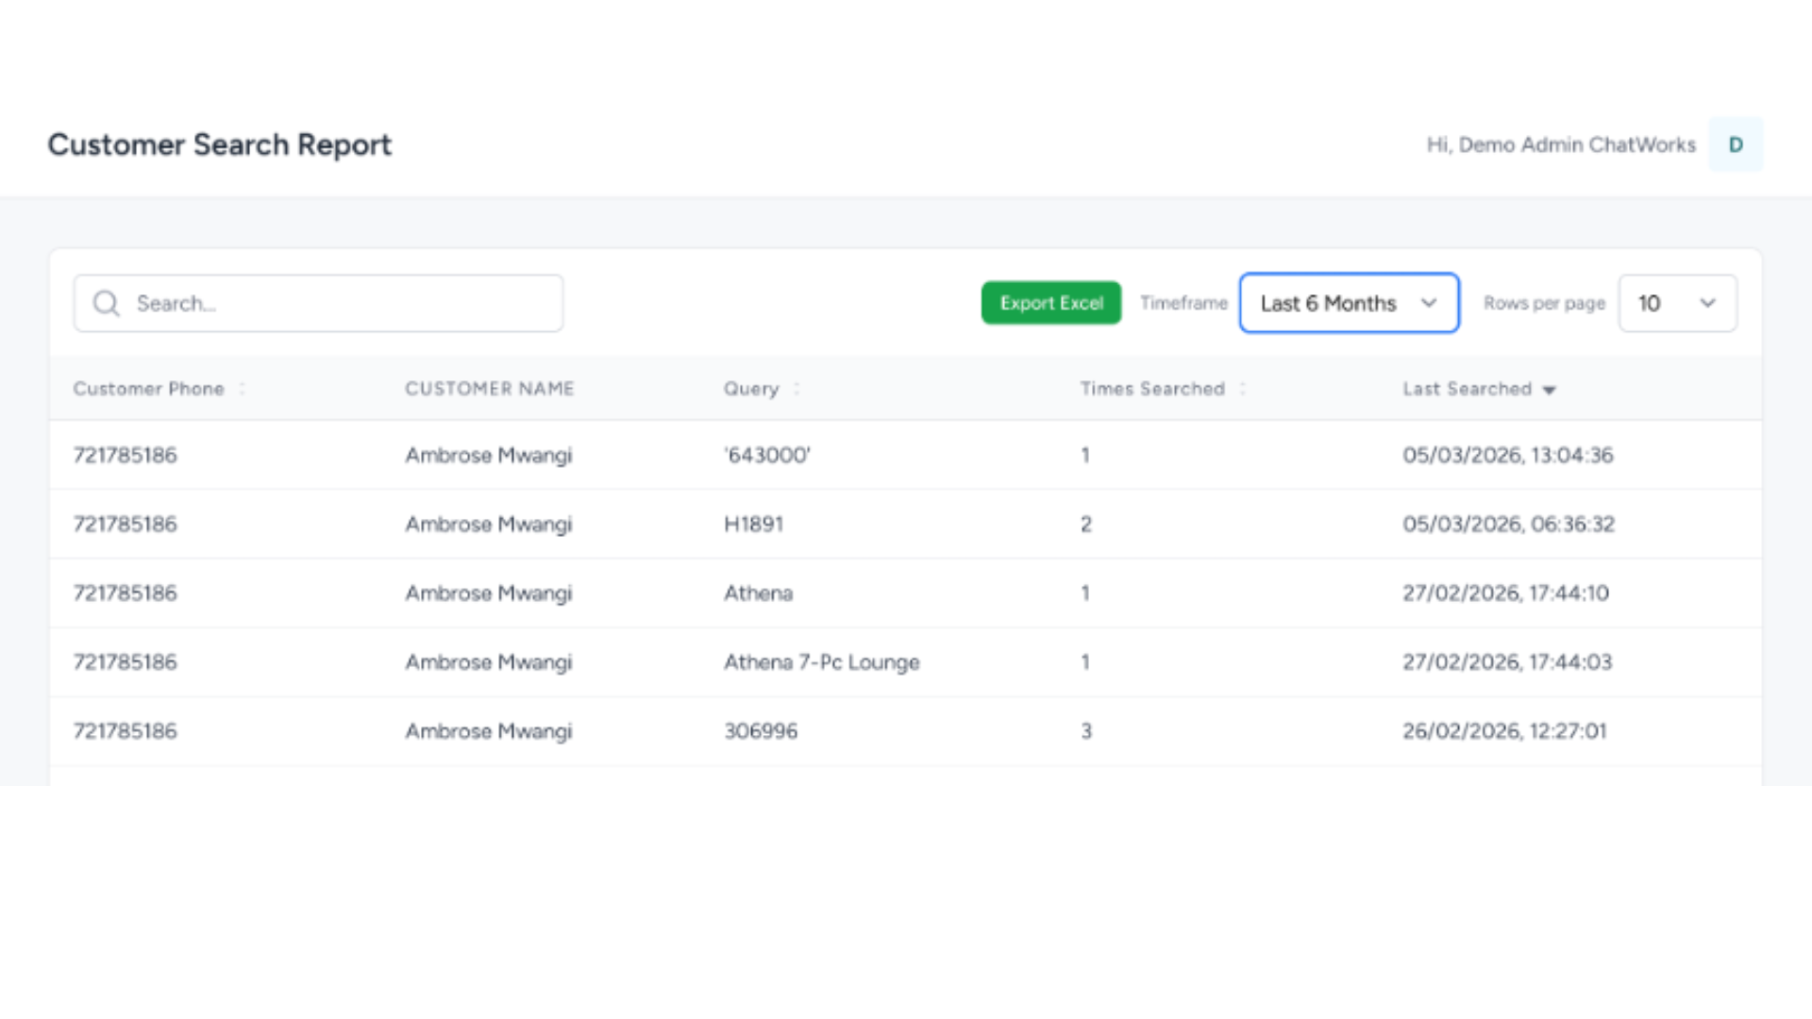Screen dimensions: 1812x1019
Task: Click Ambrose Mwangi in the H1891 row
Action: tap(489, 524)
